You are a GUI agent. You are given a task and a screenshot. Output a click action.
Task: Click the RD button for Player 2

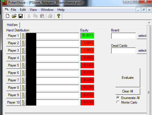(23, 43)
